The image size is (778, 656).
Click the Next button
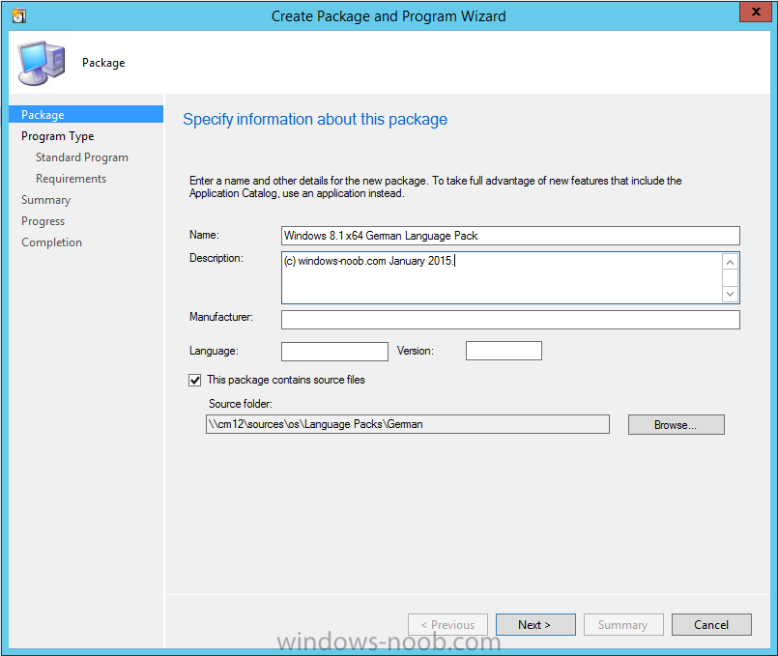coord(535,625)
